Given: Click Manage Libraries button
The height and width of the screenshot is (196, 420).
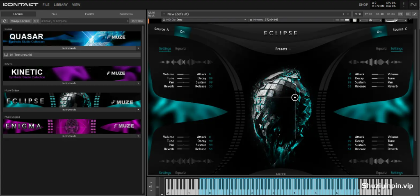Looking at the screenshot, I should point(21,21).
